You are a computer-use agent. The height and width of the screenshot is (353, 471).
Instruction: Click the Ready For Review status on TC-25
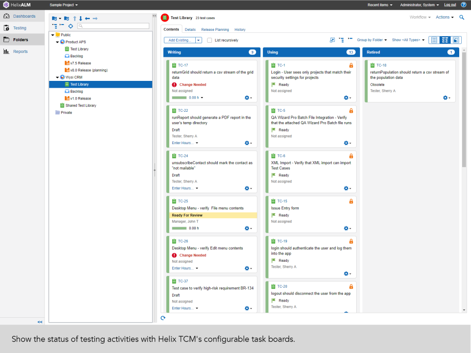[x=187, y=215]
